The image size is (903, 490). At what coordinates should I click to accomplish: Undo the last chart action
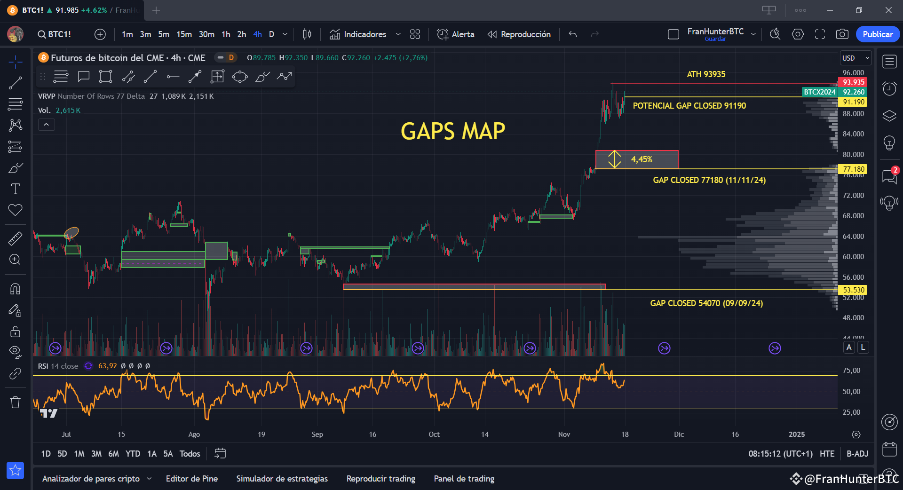coord(572,34)
